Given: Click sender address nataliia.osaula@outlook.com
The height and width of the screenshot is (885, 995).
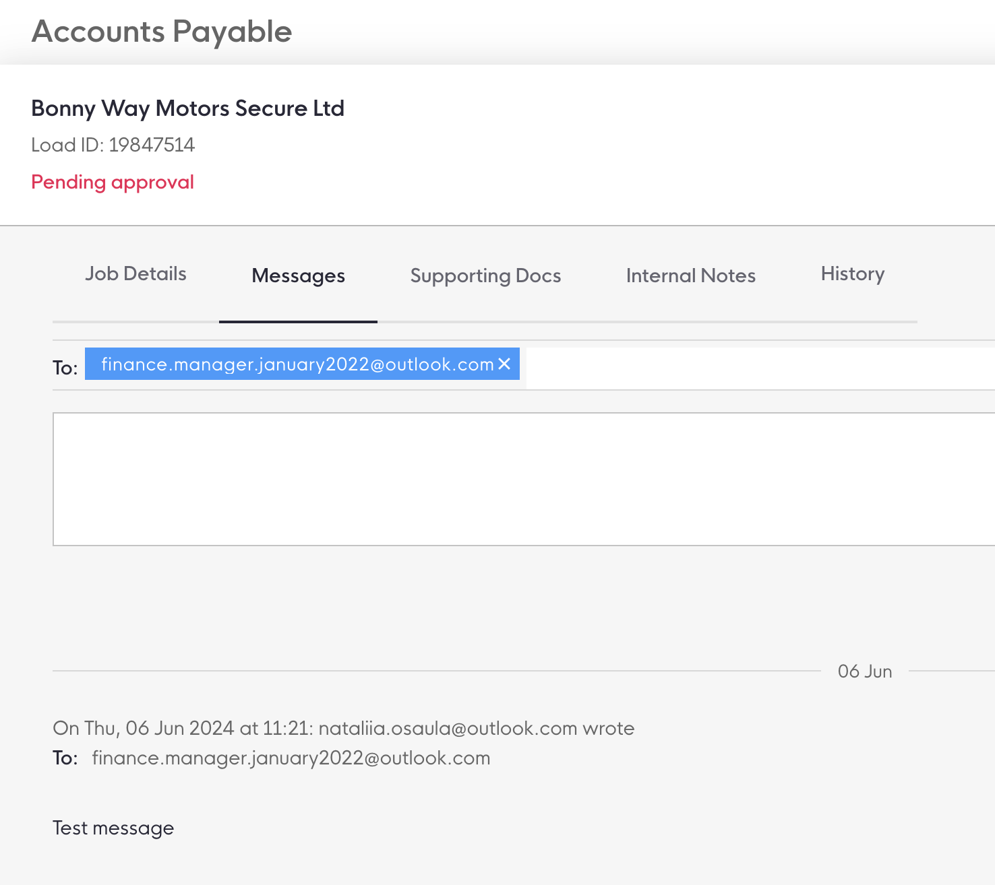Looking at the screenshot, I should (x=448, y=728).
